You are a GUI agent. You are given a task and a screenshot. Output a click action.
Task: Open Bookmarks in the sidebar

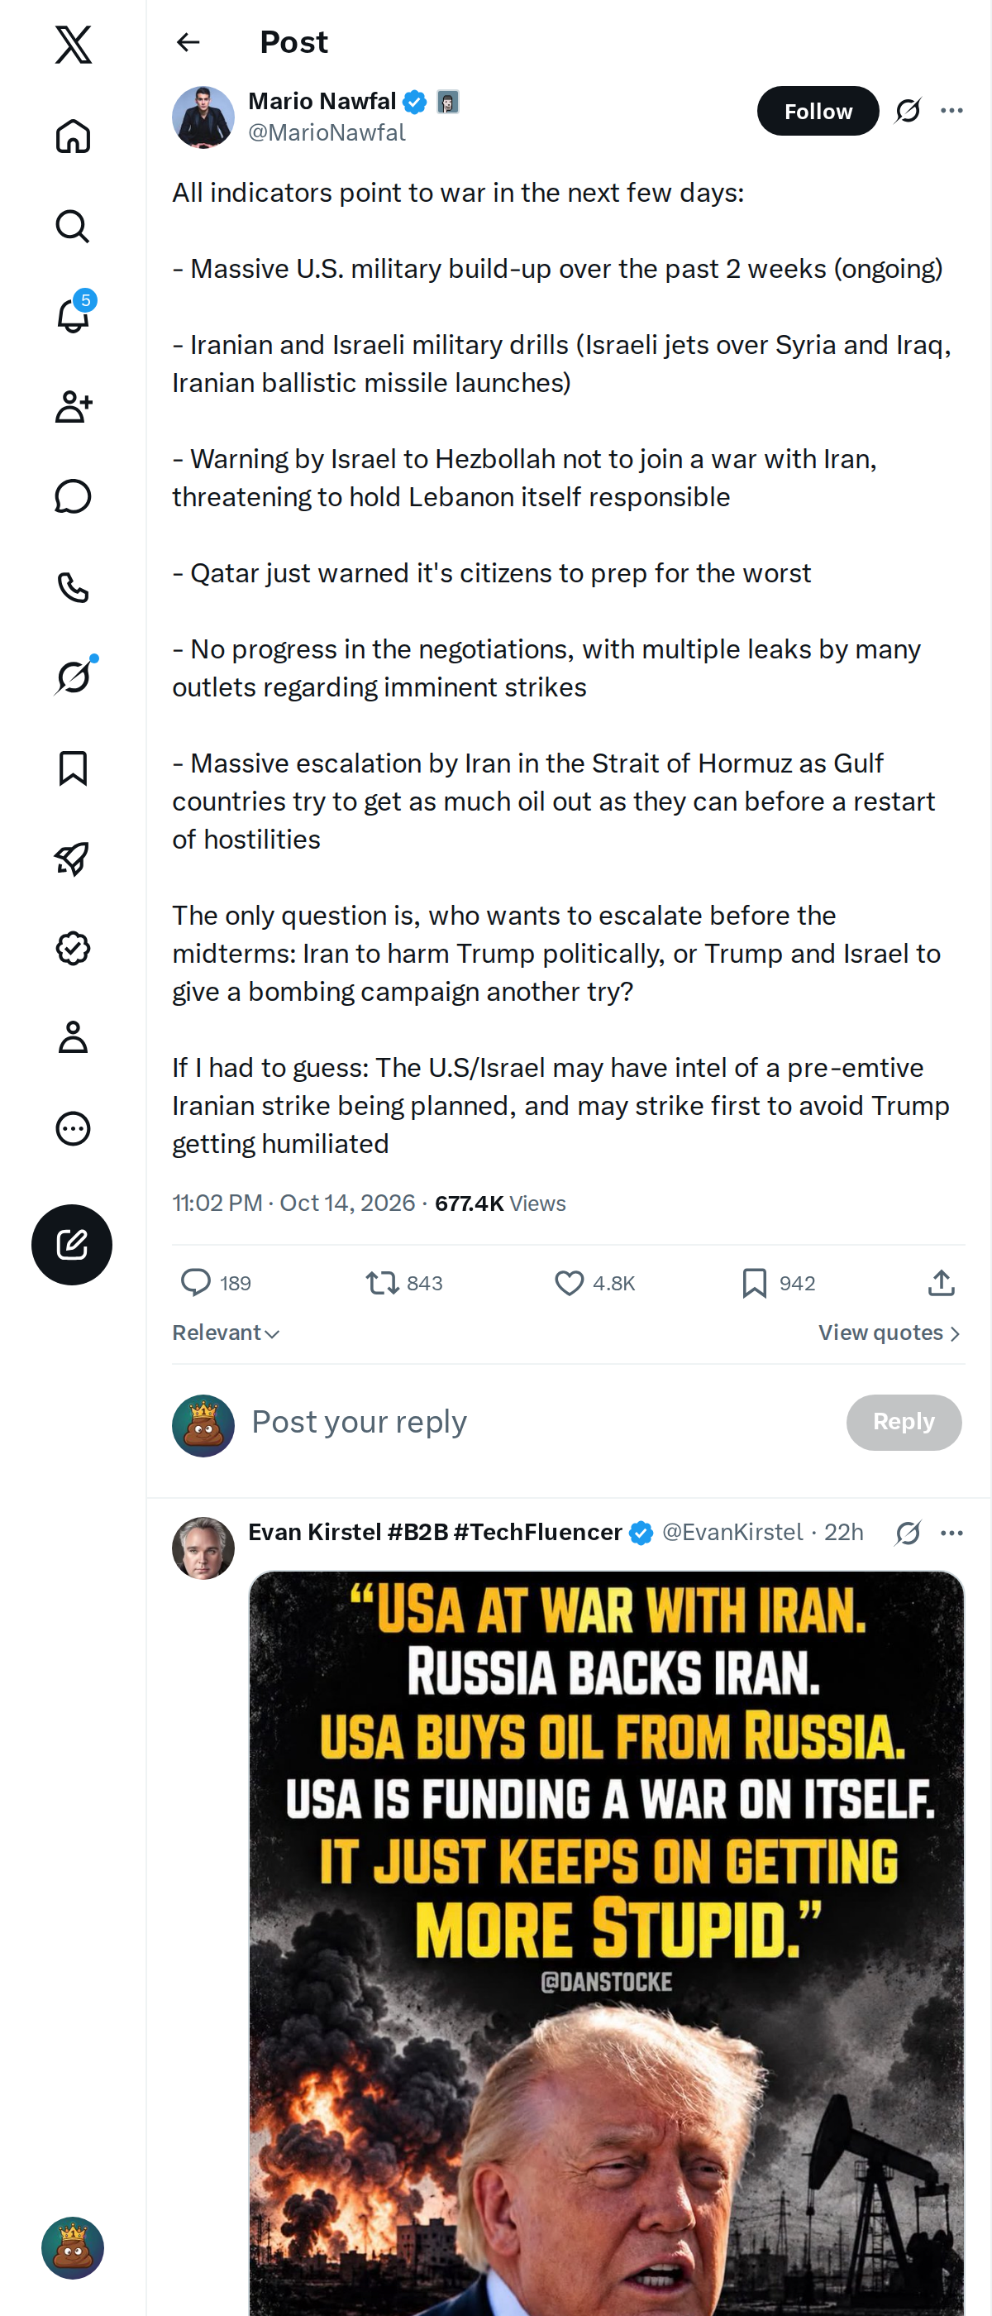click(x=73, y=768)
